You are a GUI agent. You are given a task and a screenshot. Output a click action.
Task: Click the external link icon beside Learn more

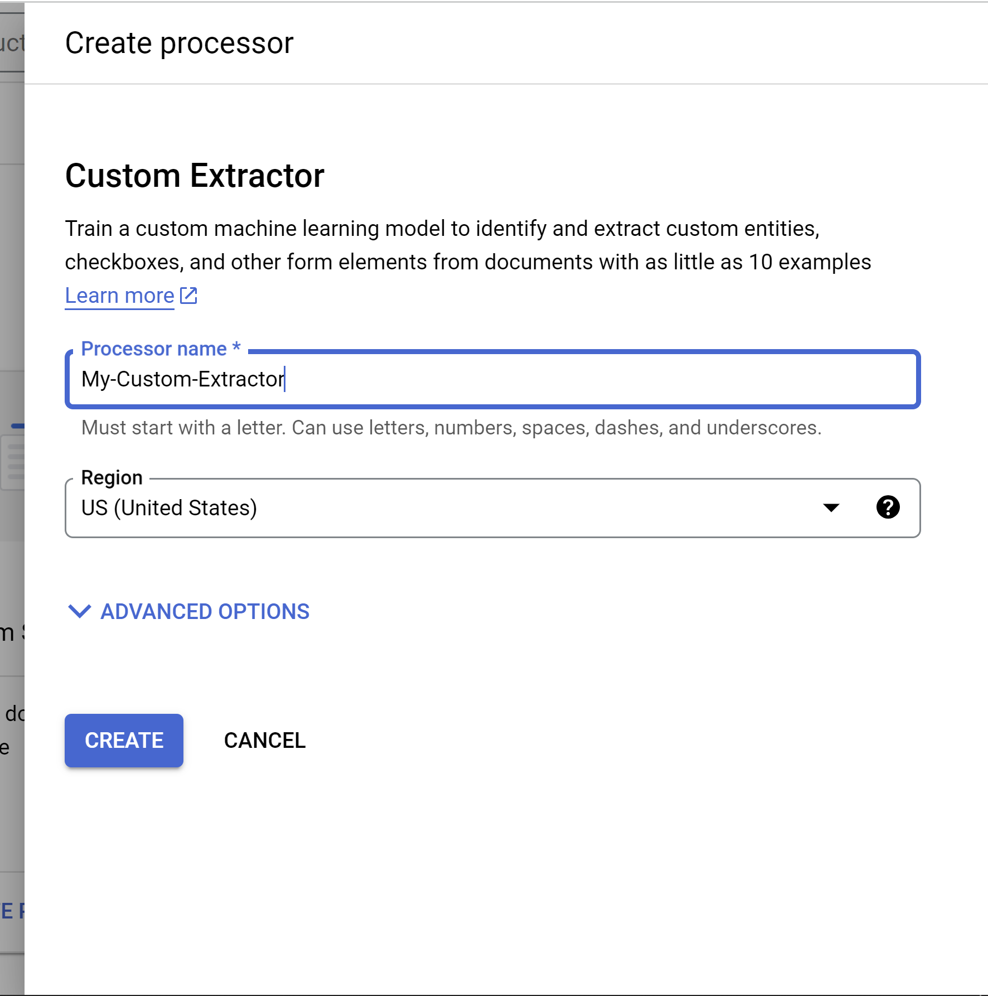point(189,296)
